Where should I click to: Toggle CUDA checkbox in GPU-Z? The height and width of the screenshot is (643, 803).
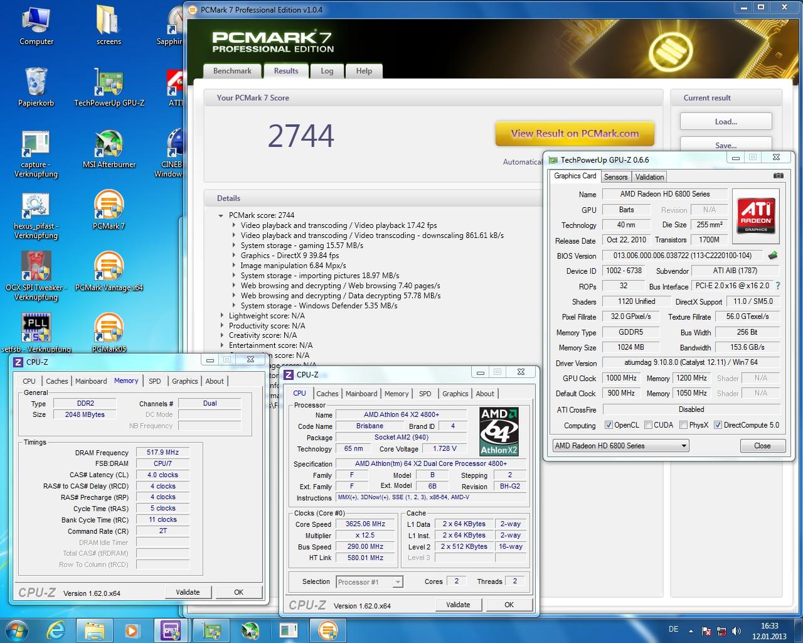point(649,425)
